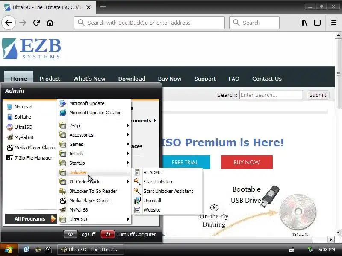The width and height of the screenshot is (342, 256).
Task: Click the browser forward arrow button
Action: pyautogui.click(x=23, y=23)
